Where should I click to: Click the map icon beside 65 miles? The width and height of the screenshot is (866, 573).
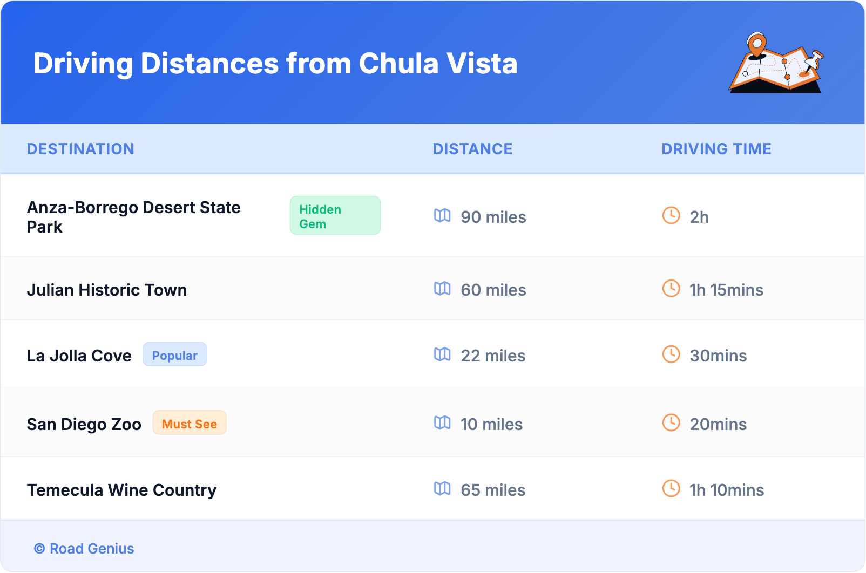tap(442, 489)
